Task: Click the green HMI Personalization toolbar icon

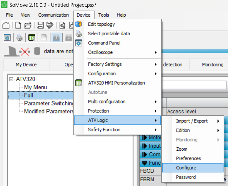Action: [32, 38]
